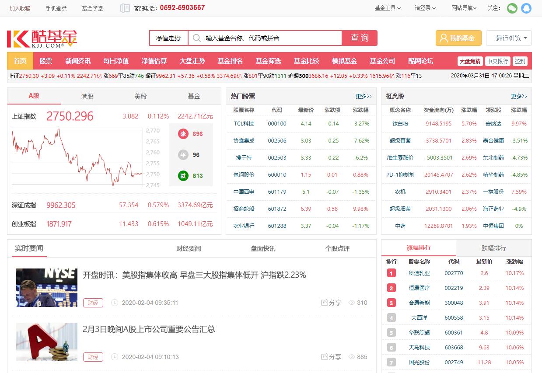
Task: Open the 手机登录 link
Action: [56, 8]
